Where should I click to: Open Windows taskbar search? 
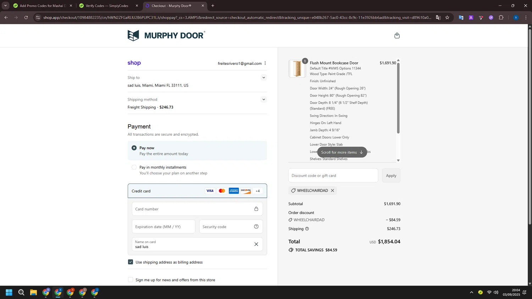[x=21, y=292]
